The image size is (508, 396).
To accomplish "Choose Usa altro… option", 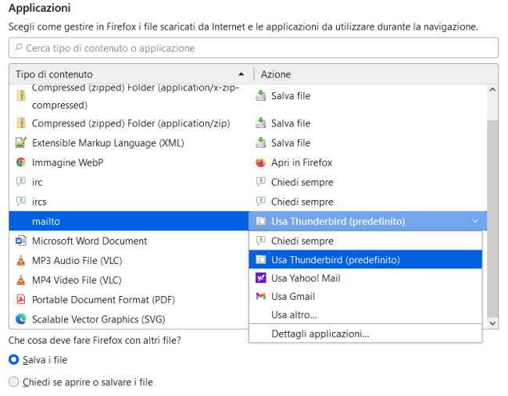I will tap(365, 315).
